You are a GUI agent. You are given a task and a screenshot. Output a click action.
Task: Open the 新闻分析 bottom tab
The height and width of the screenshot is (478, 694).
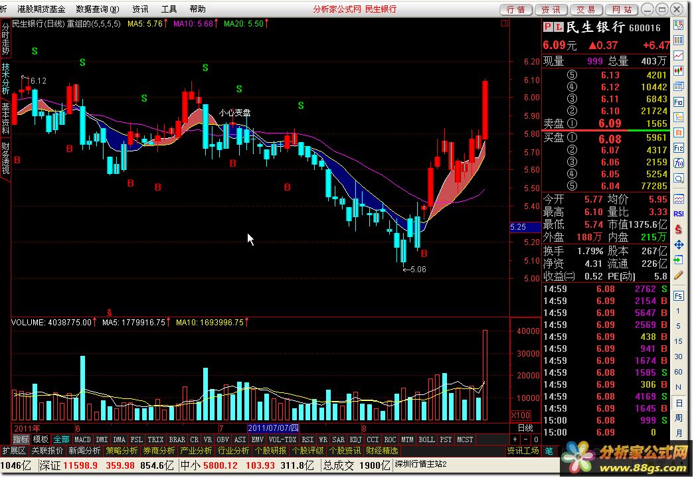pos(84,451)
